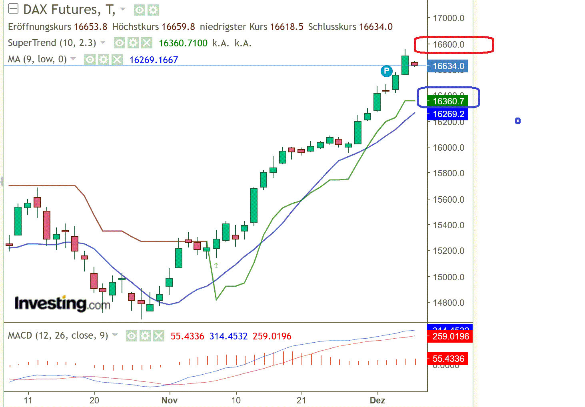This screenshot has height=407, width=585.
Task: Click the Dez label on the time axis
Action: coord(377,401)
